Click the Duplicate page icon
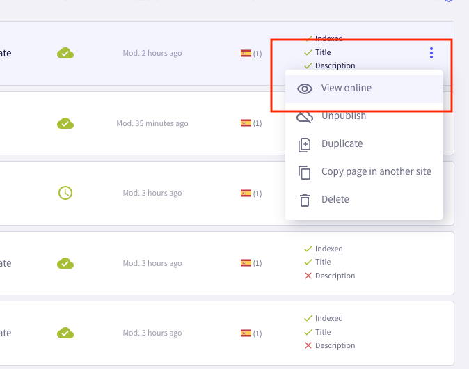 pyautogui.click(x=304, y=144)
